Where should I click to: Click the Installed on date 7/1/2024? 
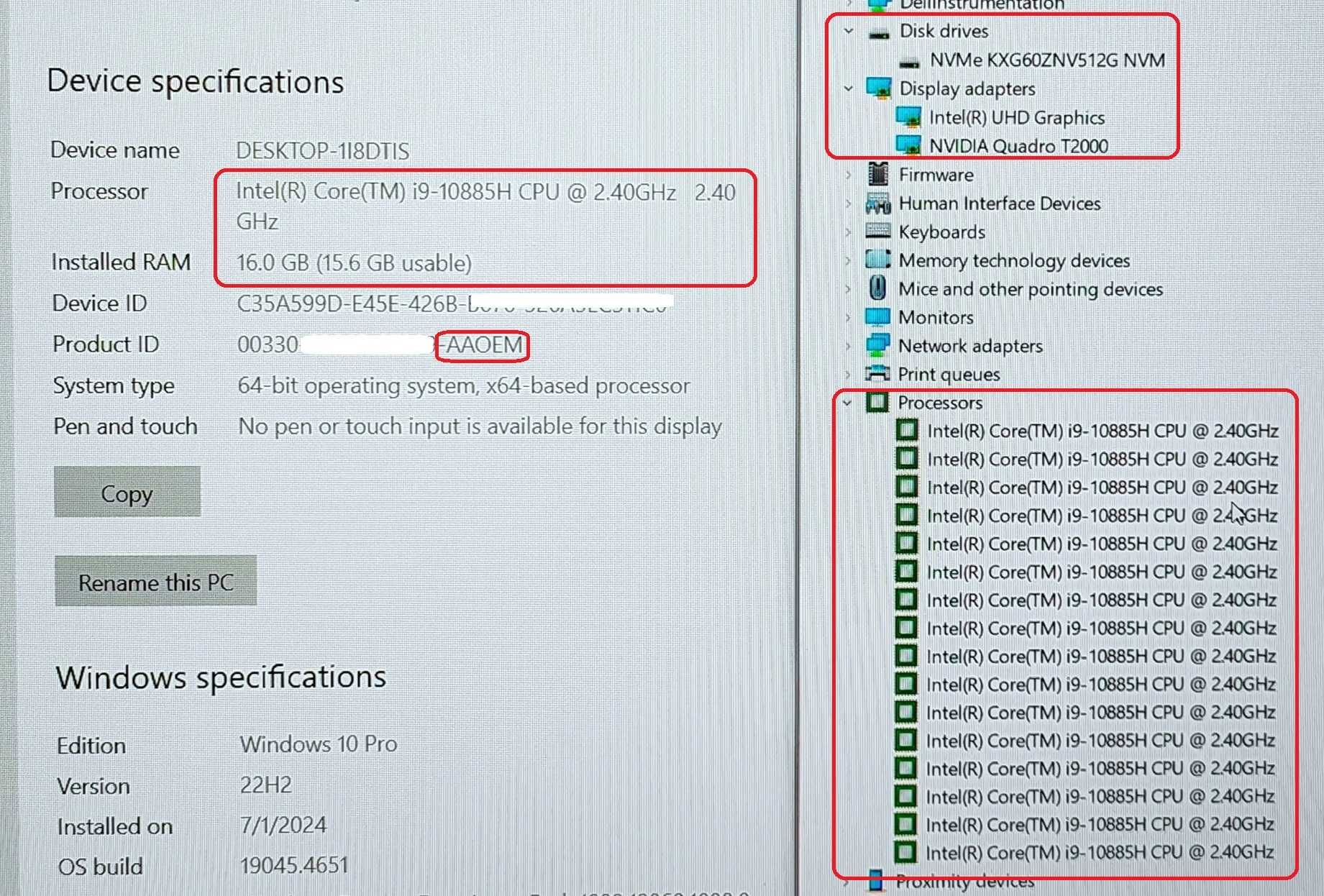(x=283, y=825)
